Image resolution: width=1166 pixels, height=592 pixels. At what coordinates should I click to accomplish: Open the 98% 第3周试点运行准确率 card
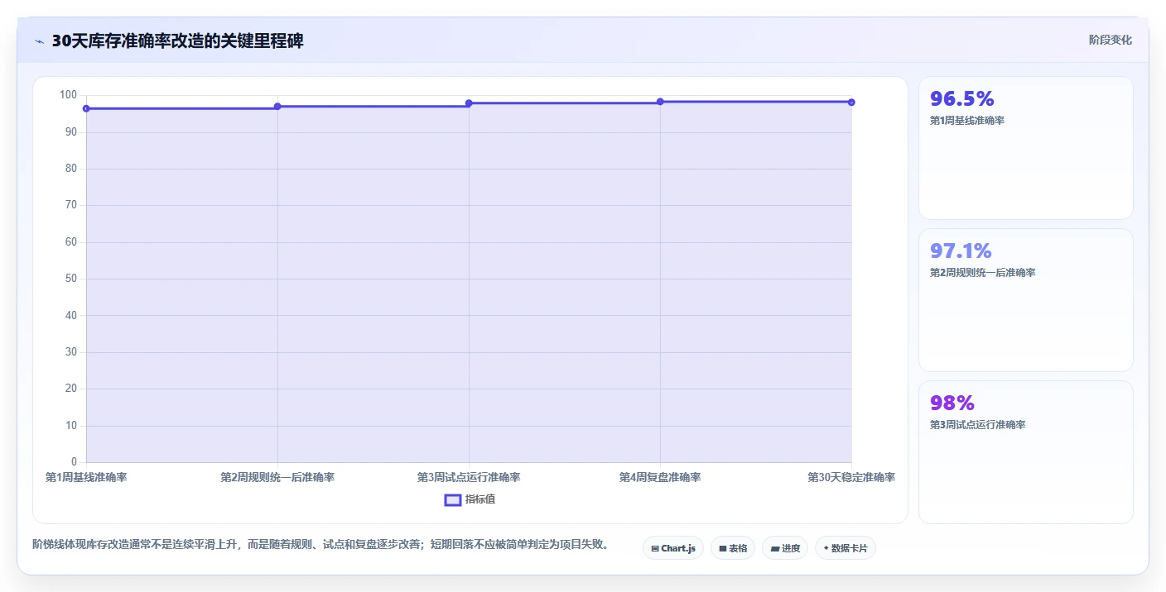click(1026, 452)
